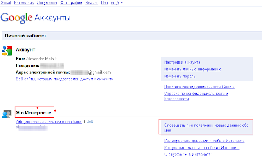Viewport: 262px width, 160px height.
Task: Click the people icon beside profile links
Action: click(x=90, y=122)
